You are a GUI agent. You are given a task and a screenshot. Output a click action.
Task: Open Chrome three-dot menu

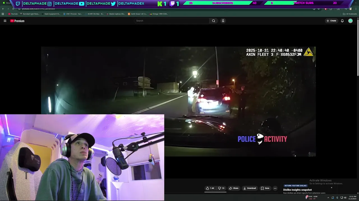pyautogui.click(x=356, y=9)
